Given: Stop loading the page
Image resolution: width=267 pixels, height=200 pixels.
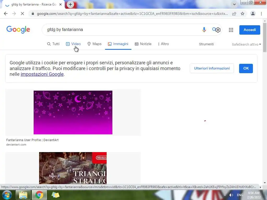Looking at the screenshot, I should click(22, 14).
